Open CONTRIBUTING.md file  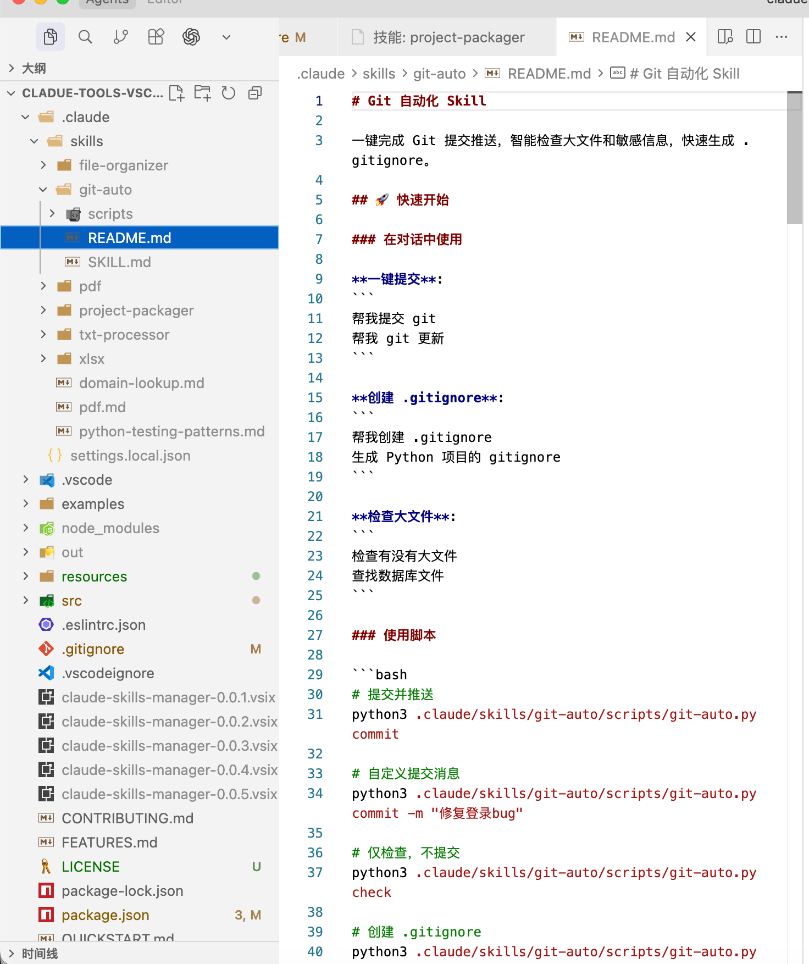pyautogui.click(x=140, y=818)
